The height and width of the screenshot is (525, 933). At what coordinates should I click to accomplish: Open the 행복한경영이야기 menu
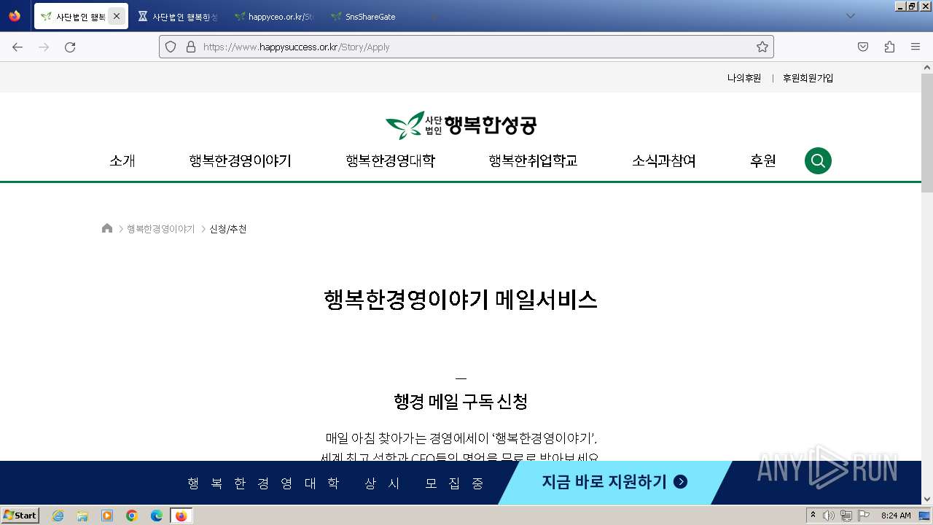pos(240,161)
